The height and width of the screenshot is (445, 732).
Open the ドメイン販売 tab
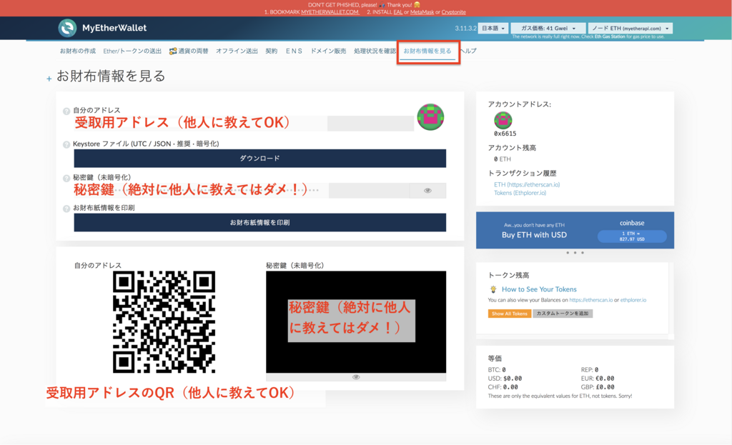328,51
